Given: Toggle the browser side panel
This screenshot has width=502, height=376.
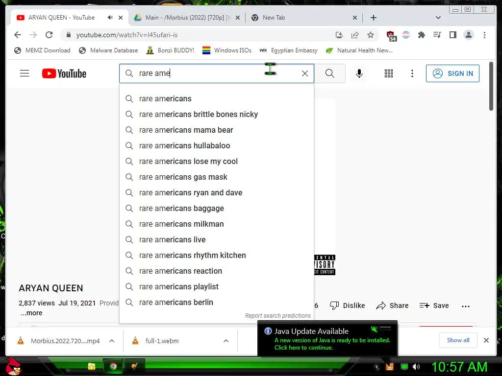Looking at the screenshot, I should click(452, 35).
